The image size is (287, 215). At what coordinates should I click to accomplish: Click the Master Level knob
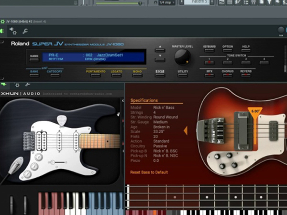[x=182, y=57]
